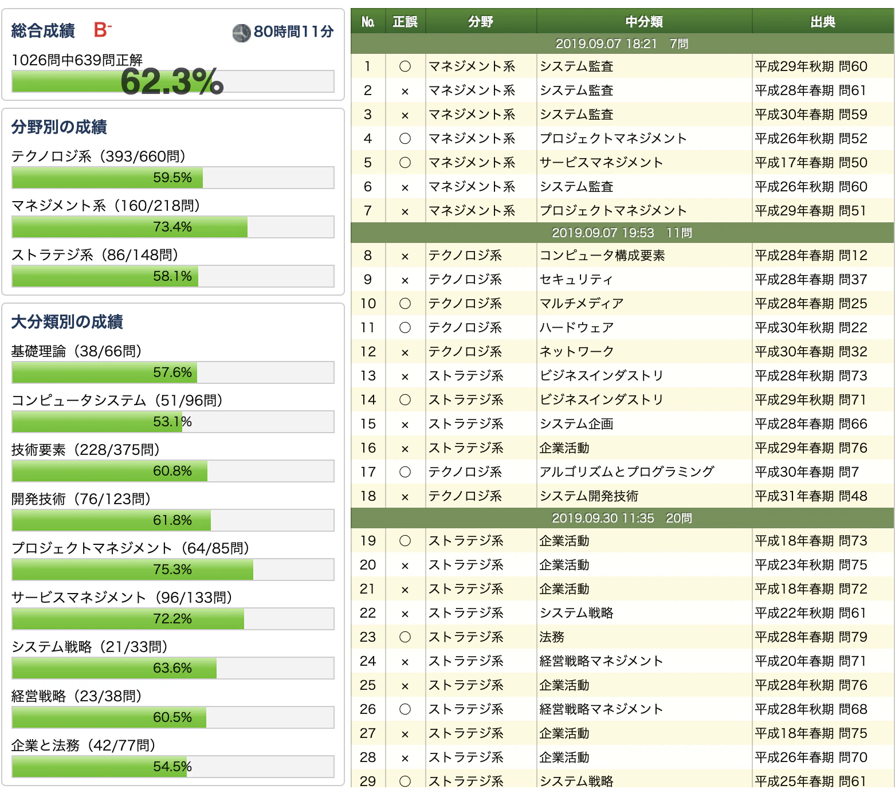Click the 技術要素 60.8% progress bar
This screenshot has height=793, width=895.
pos(173,471)
